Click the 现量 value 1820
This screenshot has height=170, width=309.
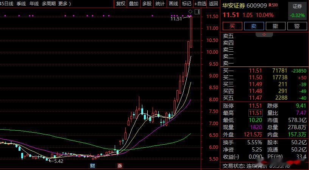click(256, 127)
